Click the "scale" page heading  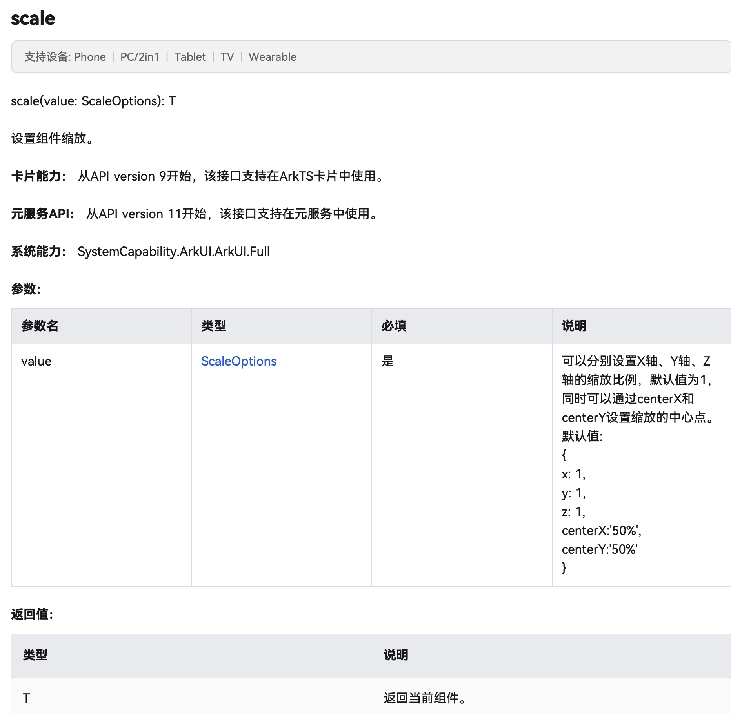[33, 18]
